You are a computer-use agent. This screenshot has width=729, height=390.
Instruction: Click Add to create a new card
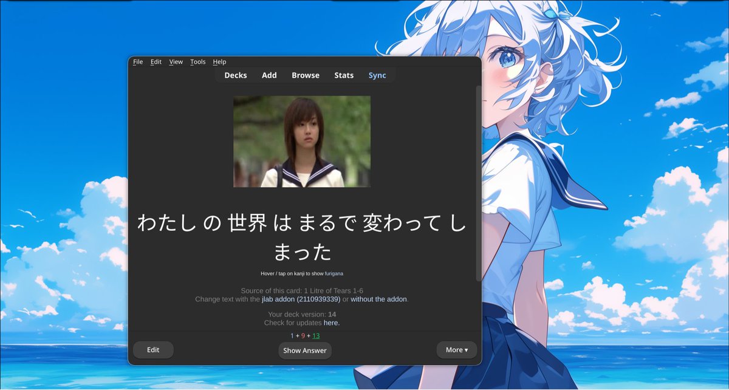(x=269, y=75)
